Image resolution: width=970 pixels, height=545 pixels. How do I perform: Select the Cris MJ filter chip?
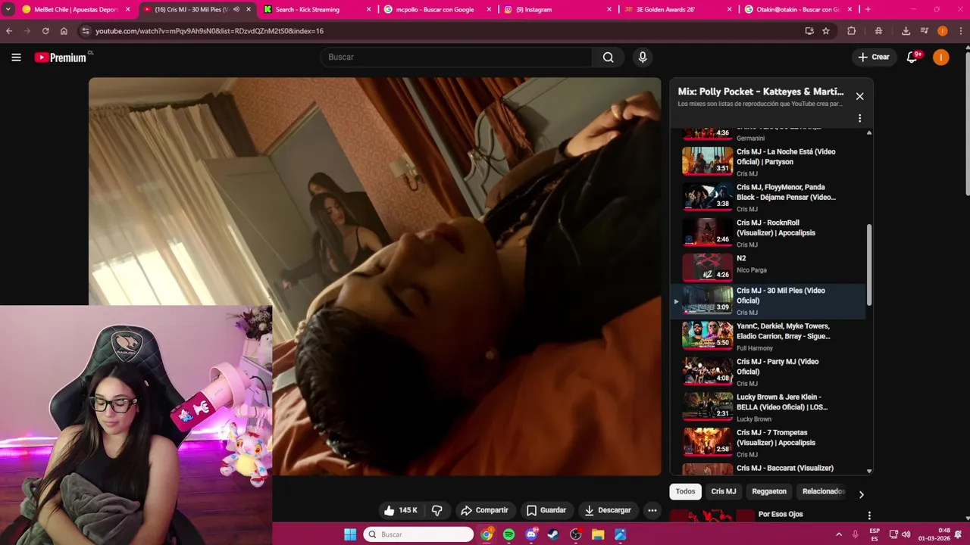[723, 491]
